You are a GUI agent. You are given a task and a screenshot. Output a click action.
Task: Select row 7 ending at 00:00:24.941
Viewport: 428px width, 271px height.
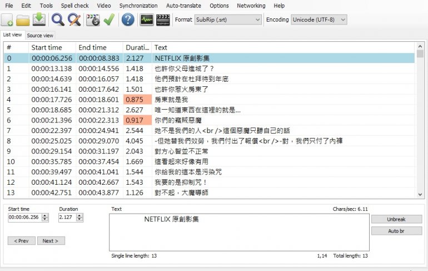pyautogui.click(x=209, y=131)
